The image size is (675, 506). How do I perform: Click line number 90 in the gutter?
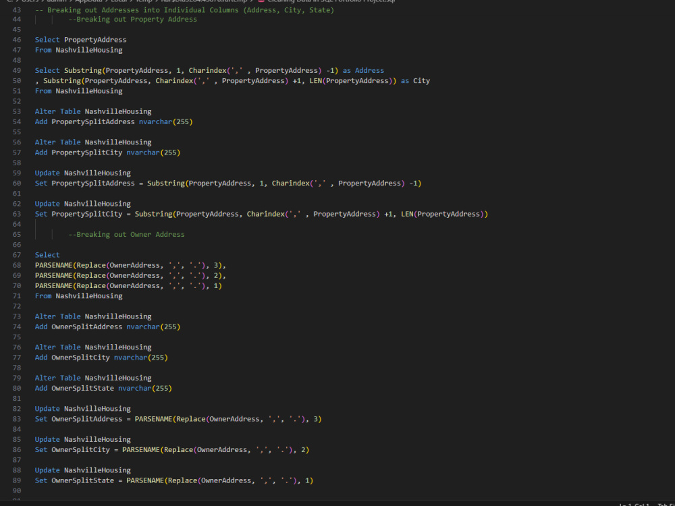(17, 490)
